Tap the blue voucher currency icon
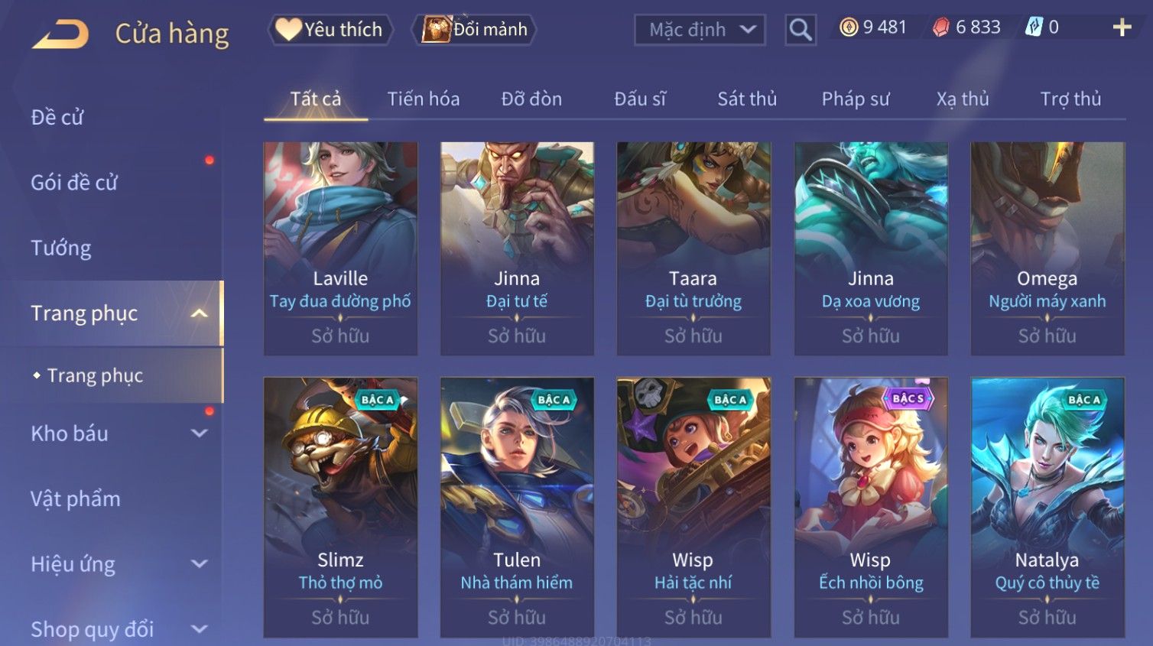Image resolution: width=1153 pixels, height=646 pixels. pyautogui.click(x=1034, y=28)
